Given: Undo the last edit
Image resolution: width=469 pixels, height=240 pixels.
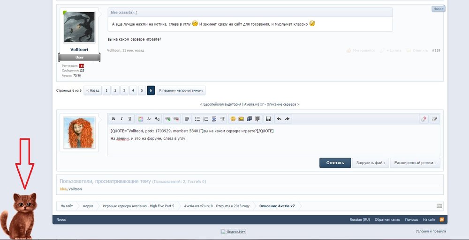Looking at the screenshot, I should [x=279, y=119].
